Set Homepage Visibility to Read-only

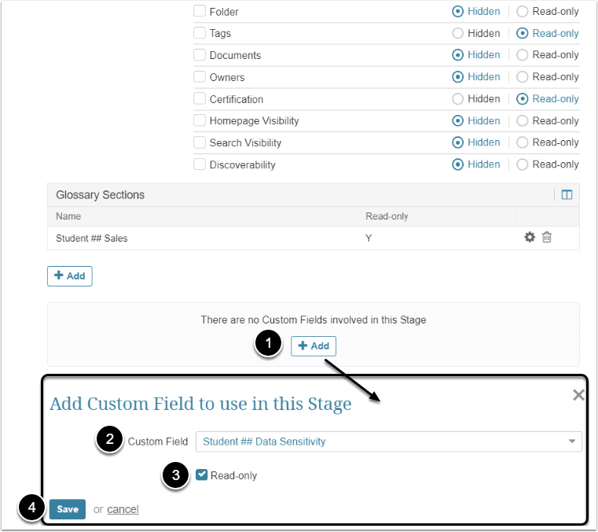point(523,121)
